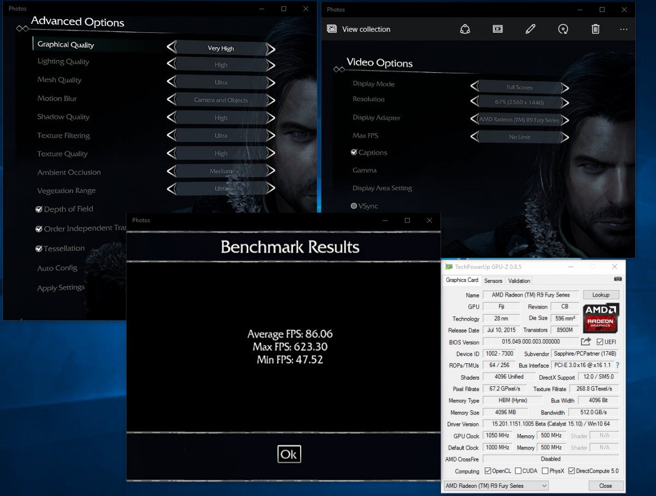
Task: Enable VSync in Video Options
Action: [x=354, y=206]
